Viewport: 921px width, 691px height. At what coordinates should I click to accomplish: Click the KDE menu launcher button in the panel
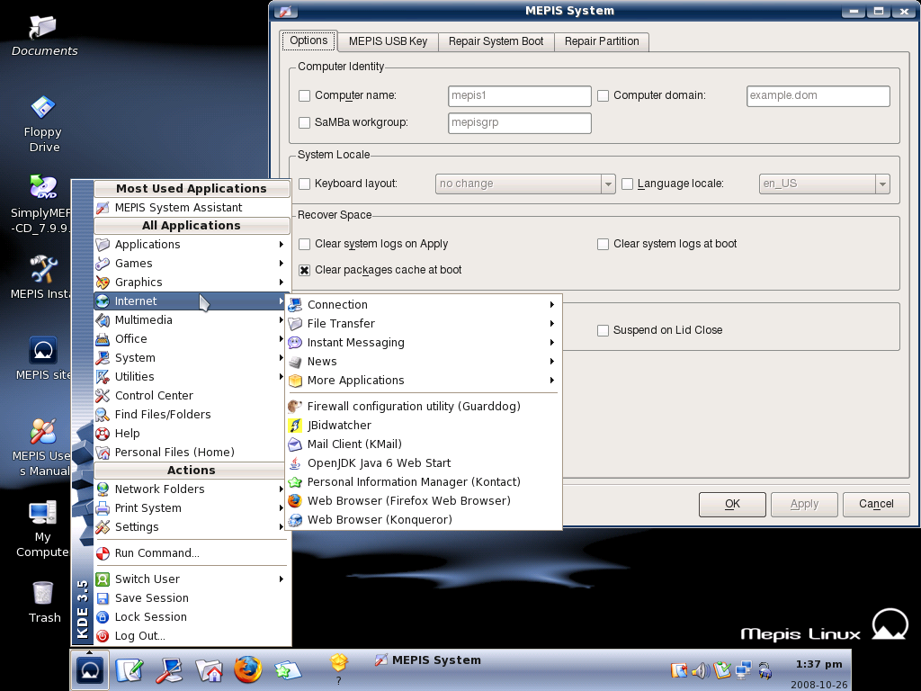(x=90, y=669)
